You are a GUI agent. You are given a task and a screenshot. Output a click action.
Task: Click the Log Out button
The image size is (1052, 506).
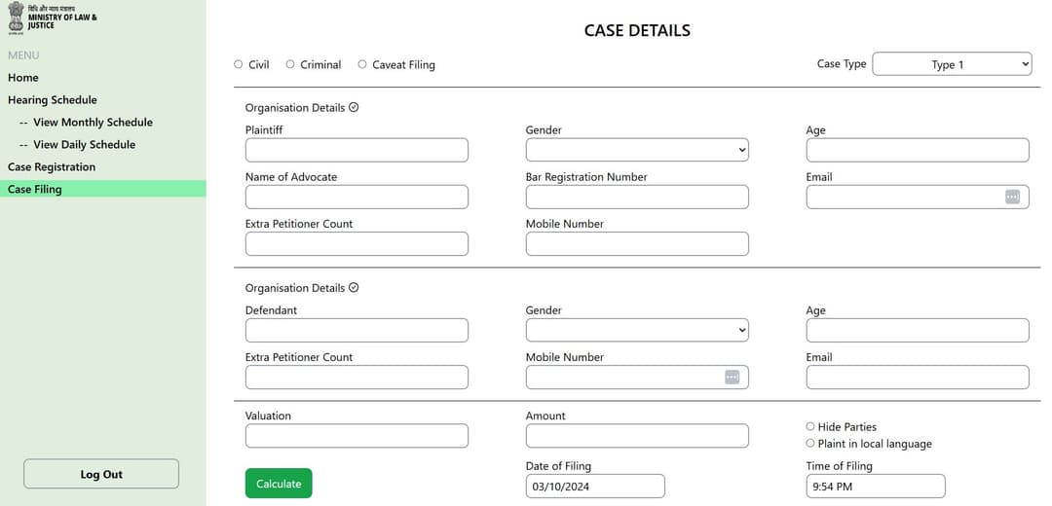coord(101,474)
